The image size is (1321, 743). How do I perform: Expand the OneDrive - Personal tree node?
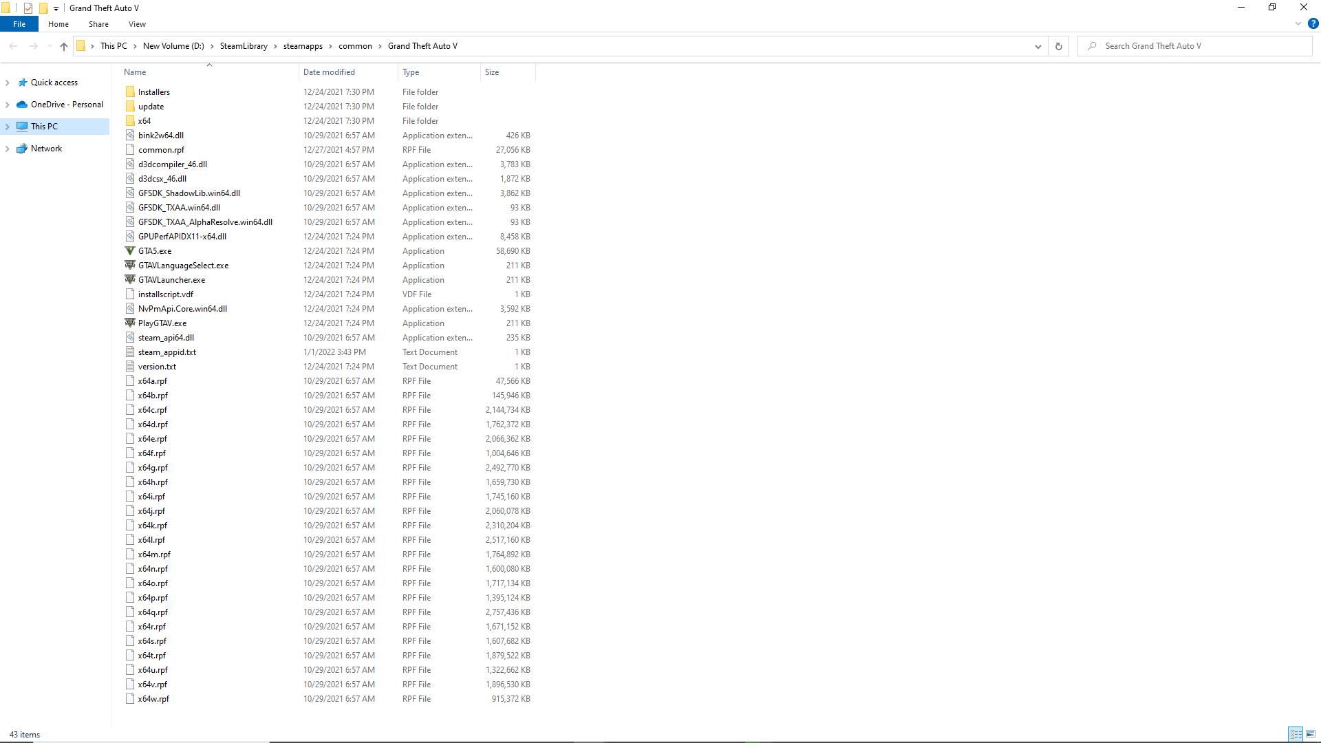point(8,105)
